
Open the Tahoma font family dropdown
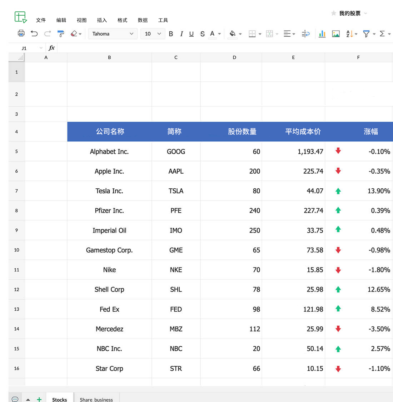113,34
